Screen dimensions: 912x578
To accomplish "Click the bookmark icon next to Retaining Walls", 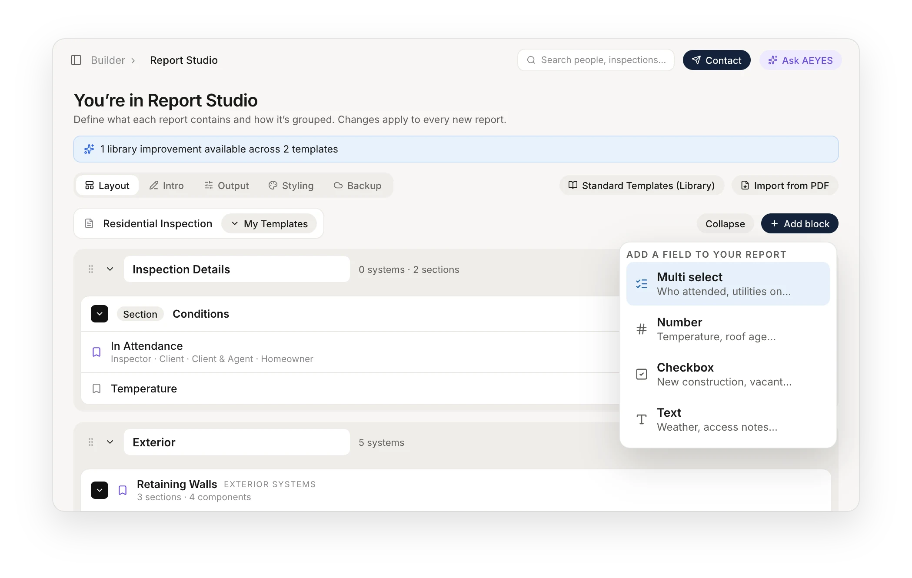I will click(123, 490).
